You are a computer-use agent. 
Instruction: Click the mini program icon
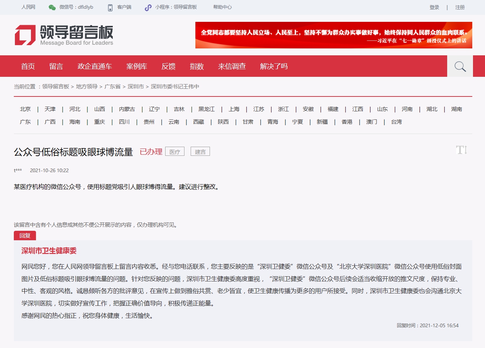click(x=148, y=7)
